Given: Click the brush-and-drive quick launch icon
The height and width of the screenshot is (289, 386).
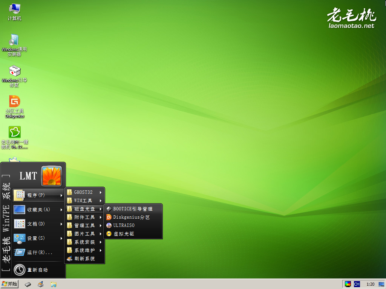Looking at the screenshot, I should pos(41,284).
